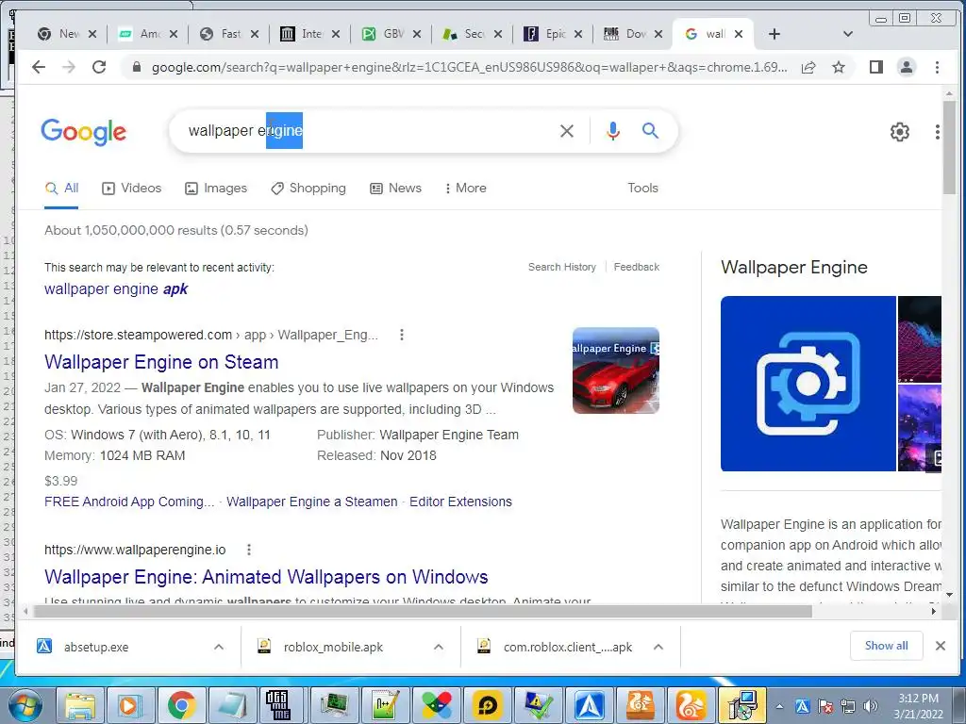This screenshot has height=724, width=966.
Task: Open Chrome's three-dot menu
Action: tap(937, 67)
